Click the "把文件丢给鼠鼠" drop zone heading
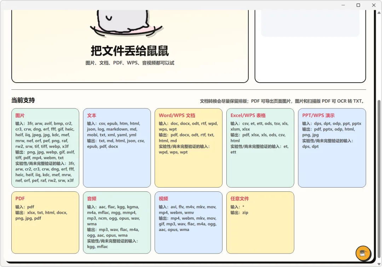Image resolution: width=382 pixels, height=267 pixels. pyautogui.click(x=130, y=51)
